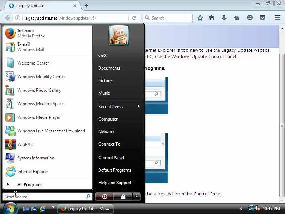Open Windows Live Messenger Download
The height and width of the screenshot is (214, 285).
(48, 131)
